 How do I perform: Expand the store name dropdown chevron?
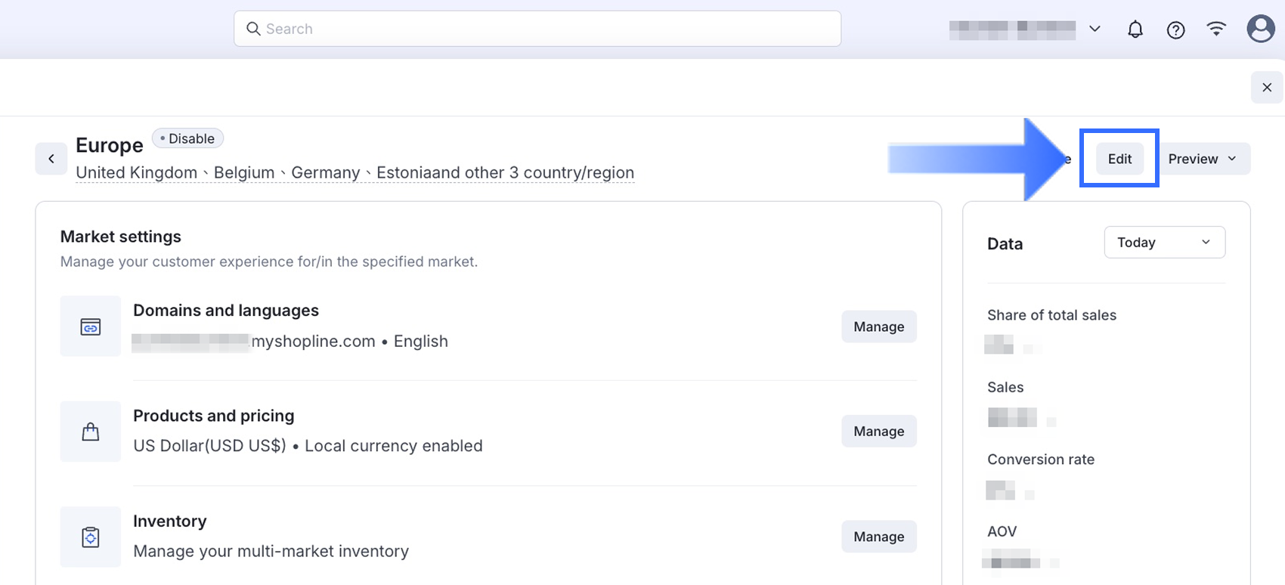(1095, 29)
